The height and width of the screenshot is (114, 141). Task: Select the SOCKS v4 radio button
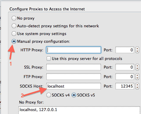coord(49,95)
